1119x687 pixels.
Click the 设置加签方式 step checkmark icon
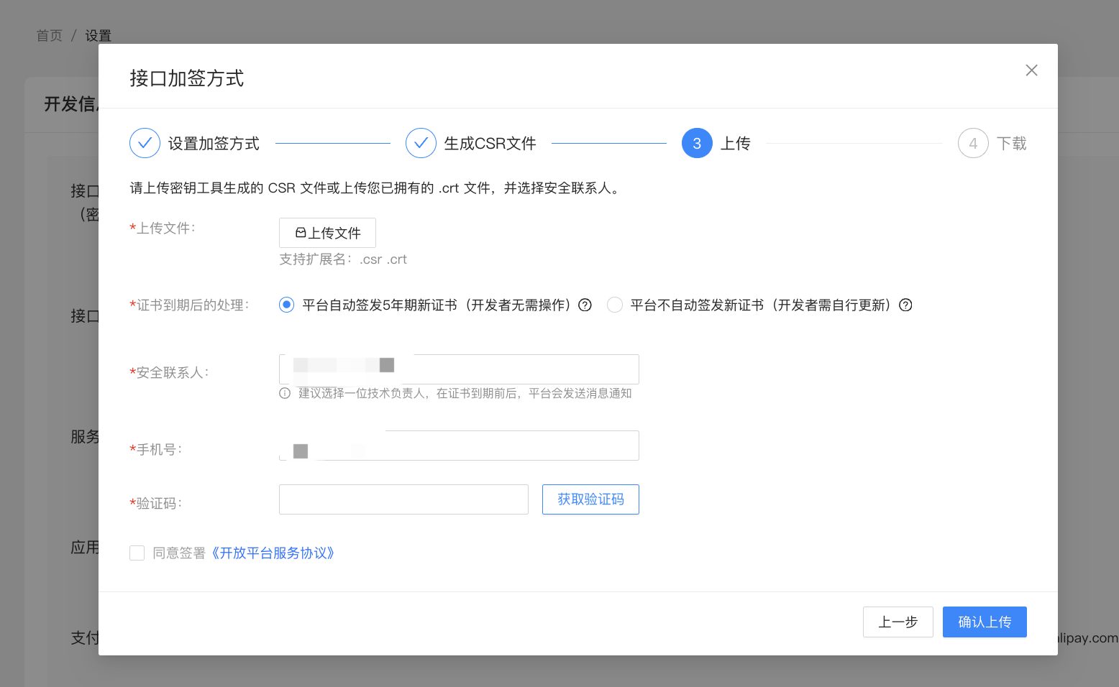tap(145, 143)
